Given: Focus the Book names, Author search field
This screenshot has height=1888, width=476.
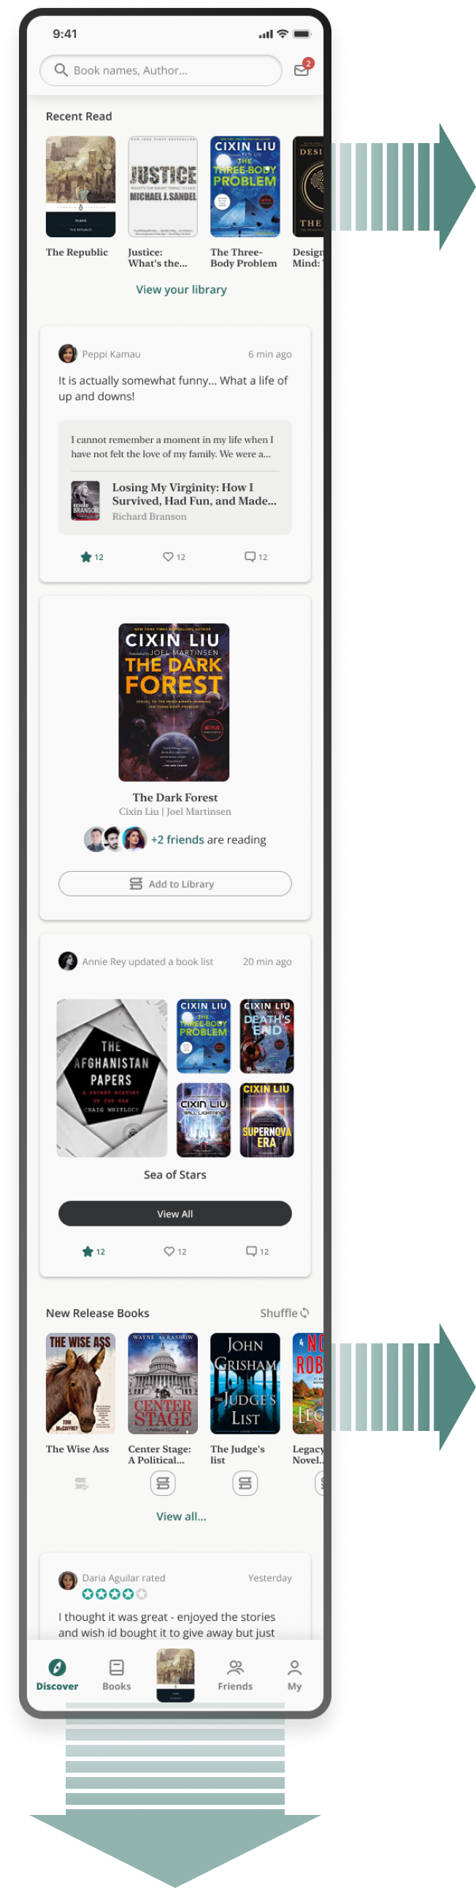Looking at the screenshot, I should [x=161, y=70].
